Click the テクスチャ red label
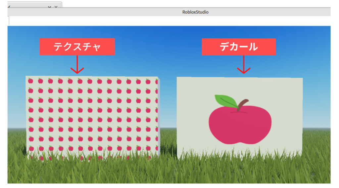The width and height of the screenshot is (339, 188). [x=77, y=47]
